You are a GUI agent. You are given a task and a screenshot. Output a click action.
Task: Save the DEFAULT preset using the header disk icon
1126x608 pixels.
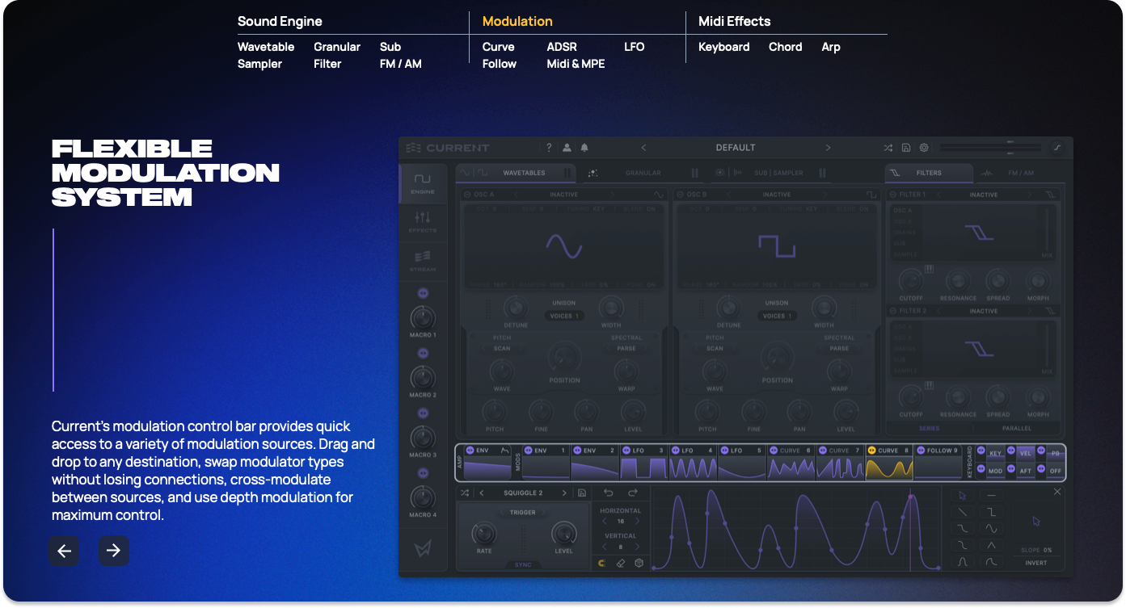pyautogui.click(x=906, y=148)
